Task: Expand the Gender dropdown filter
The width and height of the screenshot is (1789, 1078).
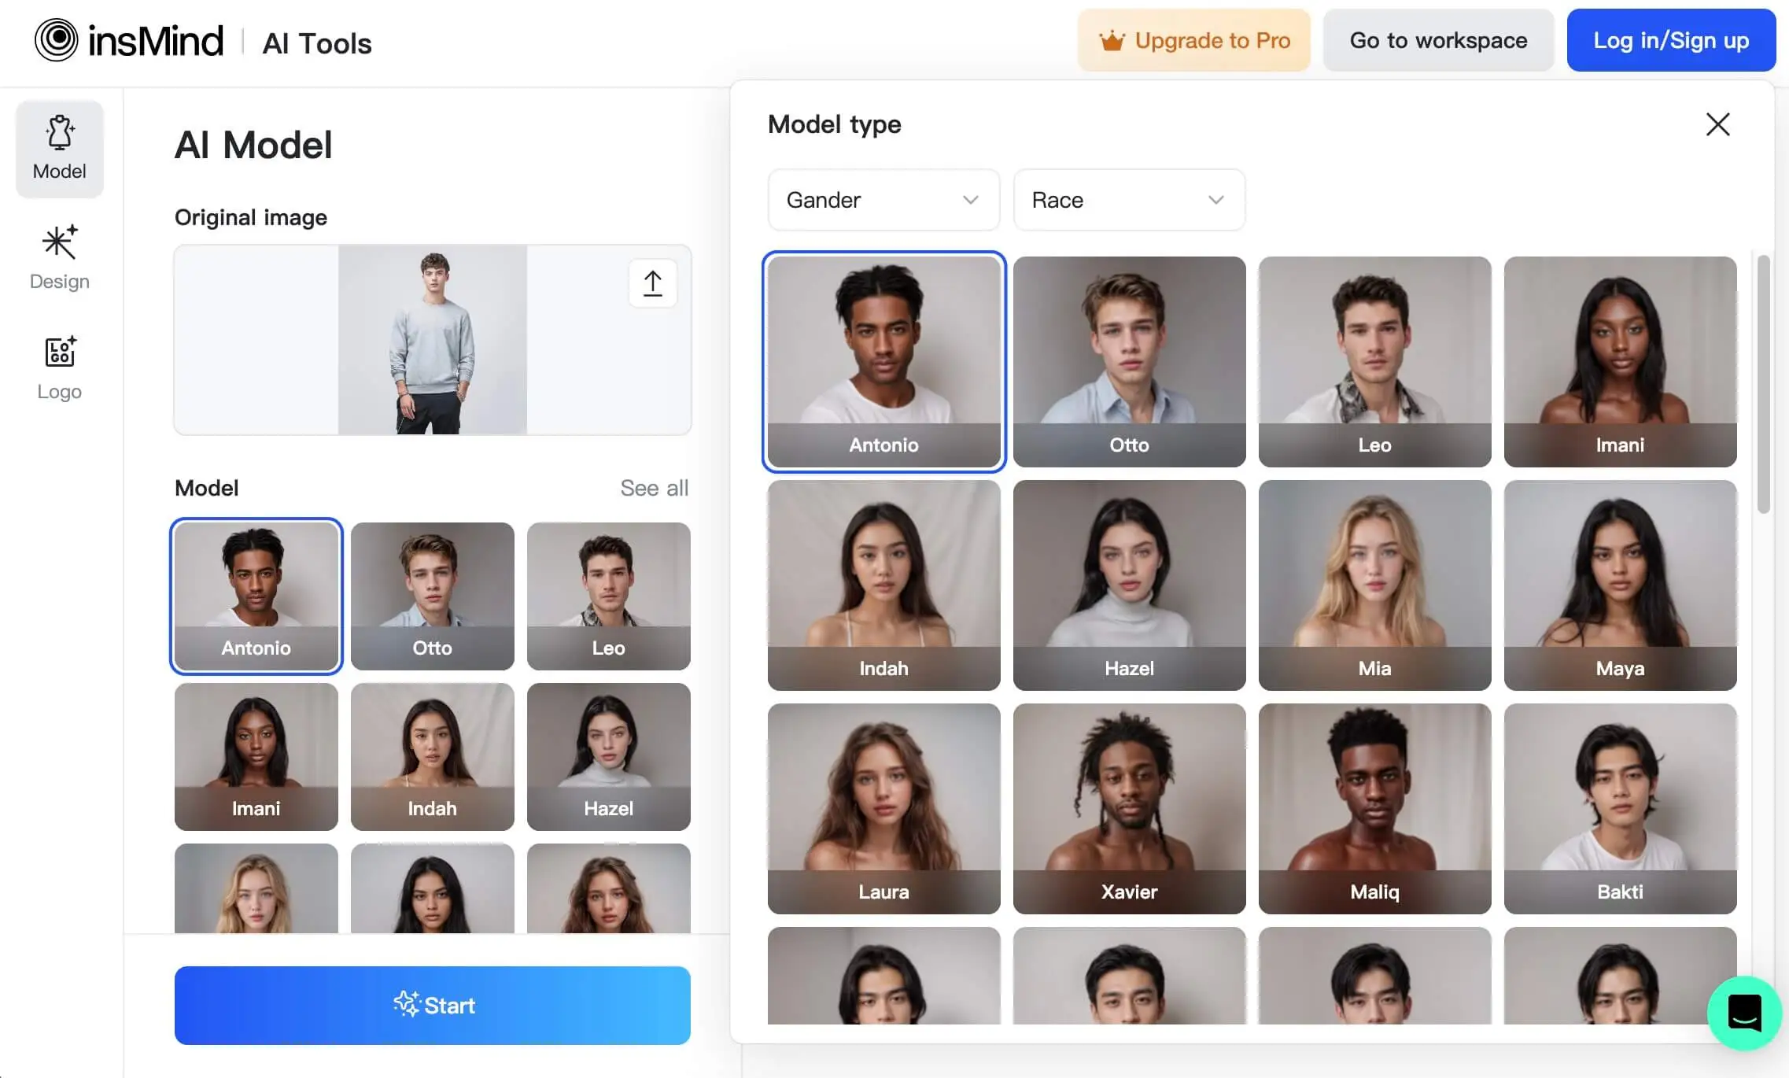Action: click(x=883, y=200)
